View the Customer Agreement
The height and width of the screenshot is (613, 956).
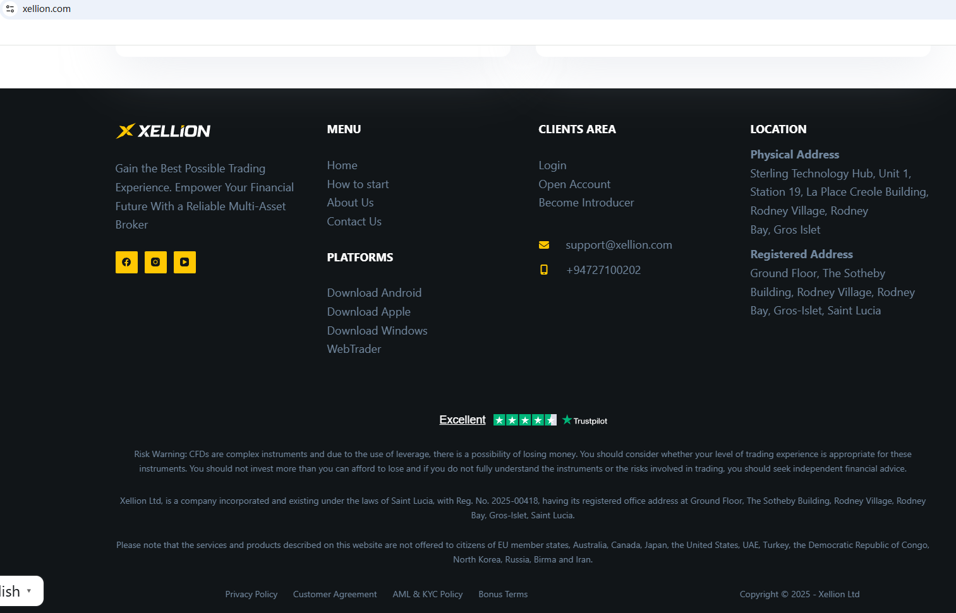(335, 594)
